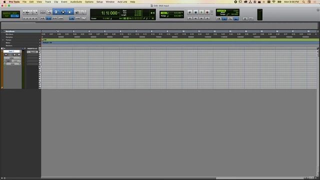Click bar 9 on the Bars|Beats ruler
This screenshot has width=320, height=180.
(167, 31)
